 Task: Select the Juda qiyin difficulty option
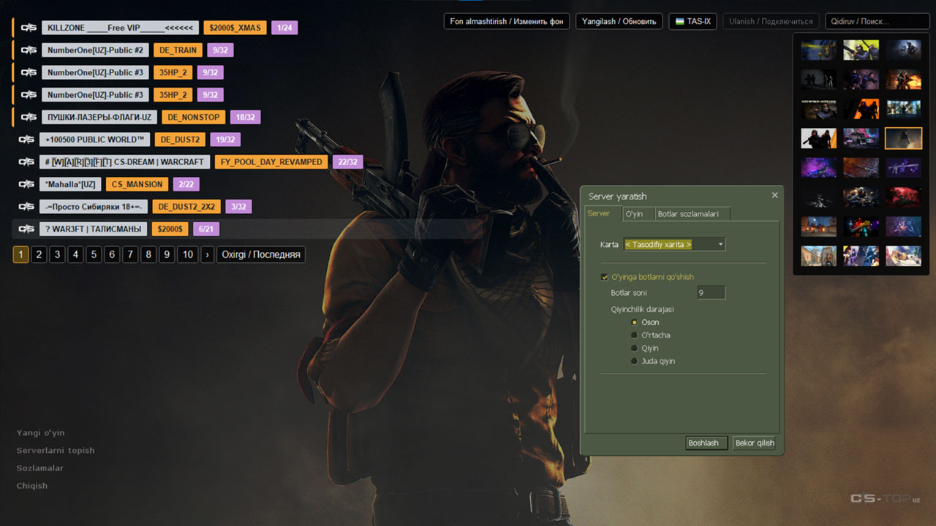(635, 362)
